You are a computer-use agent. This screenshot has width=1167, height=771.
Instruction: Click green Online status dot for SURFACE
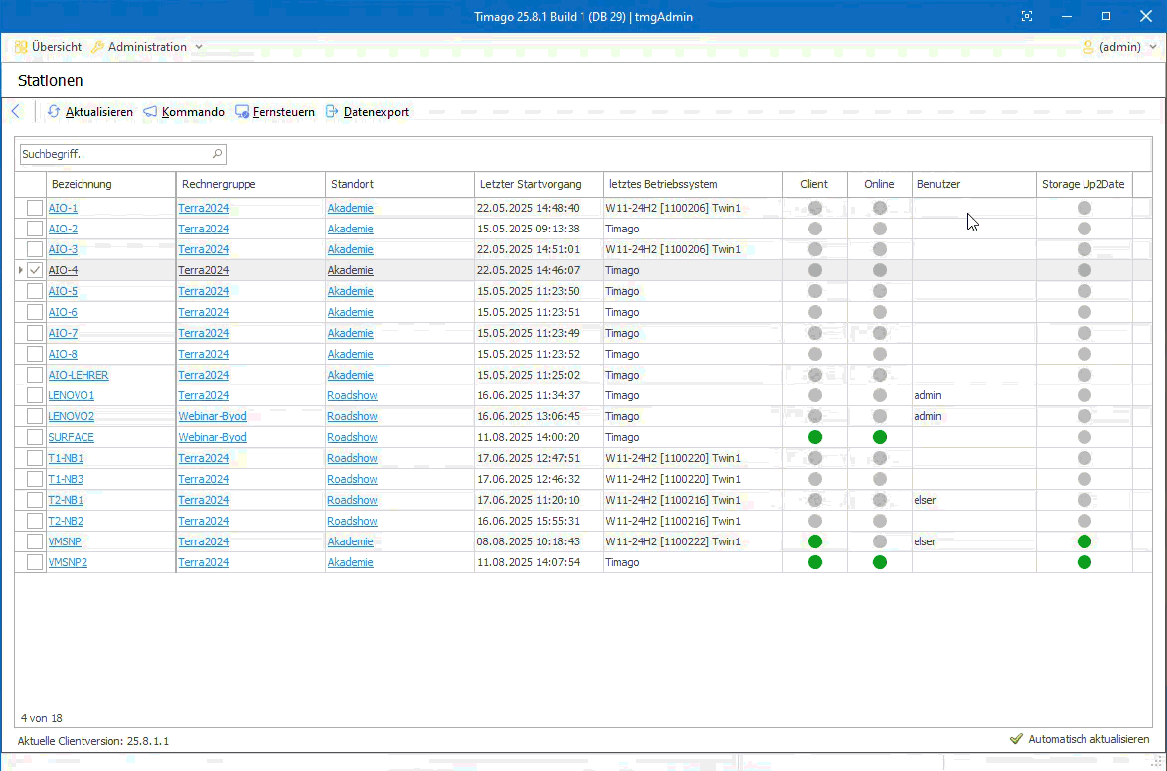point(879,437)
